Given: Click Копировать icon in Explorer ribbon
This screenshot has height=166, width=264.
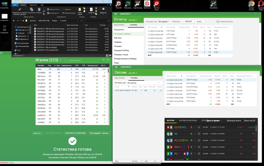Looking at the screenshot, I should tap(31, 9).
